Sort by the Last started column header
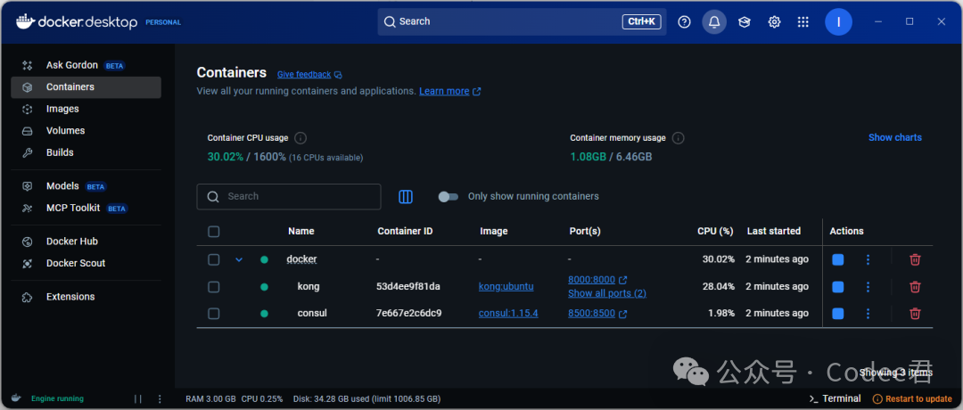Screen dimensions: 963x410 774,232
